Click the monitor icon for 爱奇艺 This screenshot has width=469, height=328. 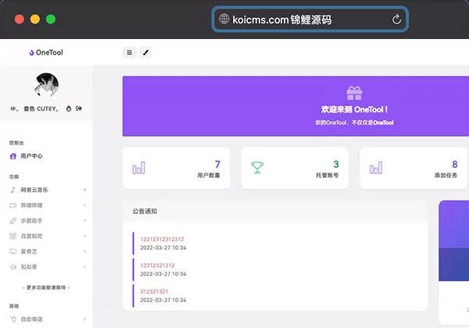pos(13,251)
